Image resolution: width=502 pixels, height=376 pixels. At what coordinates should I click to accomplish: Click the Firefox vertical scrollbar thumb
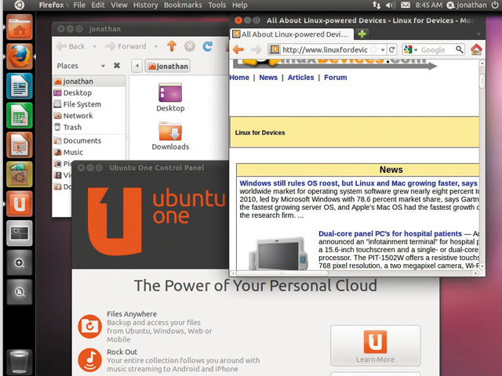pos(482,80)
